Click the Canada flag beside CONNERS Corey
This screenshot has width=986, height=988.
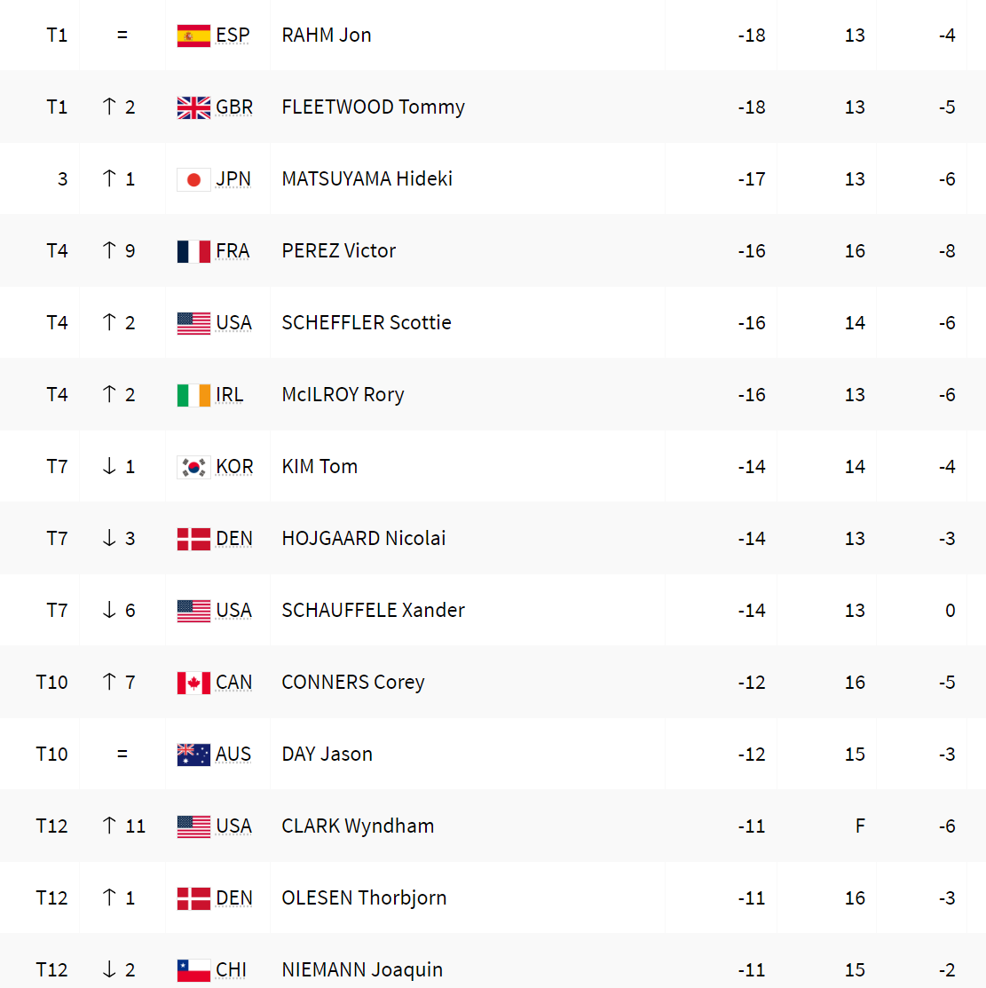[193, 683]
